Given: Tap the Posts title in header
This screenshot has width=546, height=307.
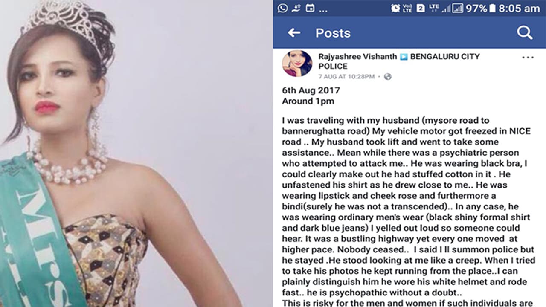Looking at the screenshot, I should point(333,33).
